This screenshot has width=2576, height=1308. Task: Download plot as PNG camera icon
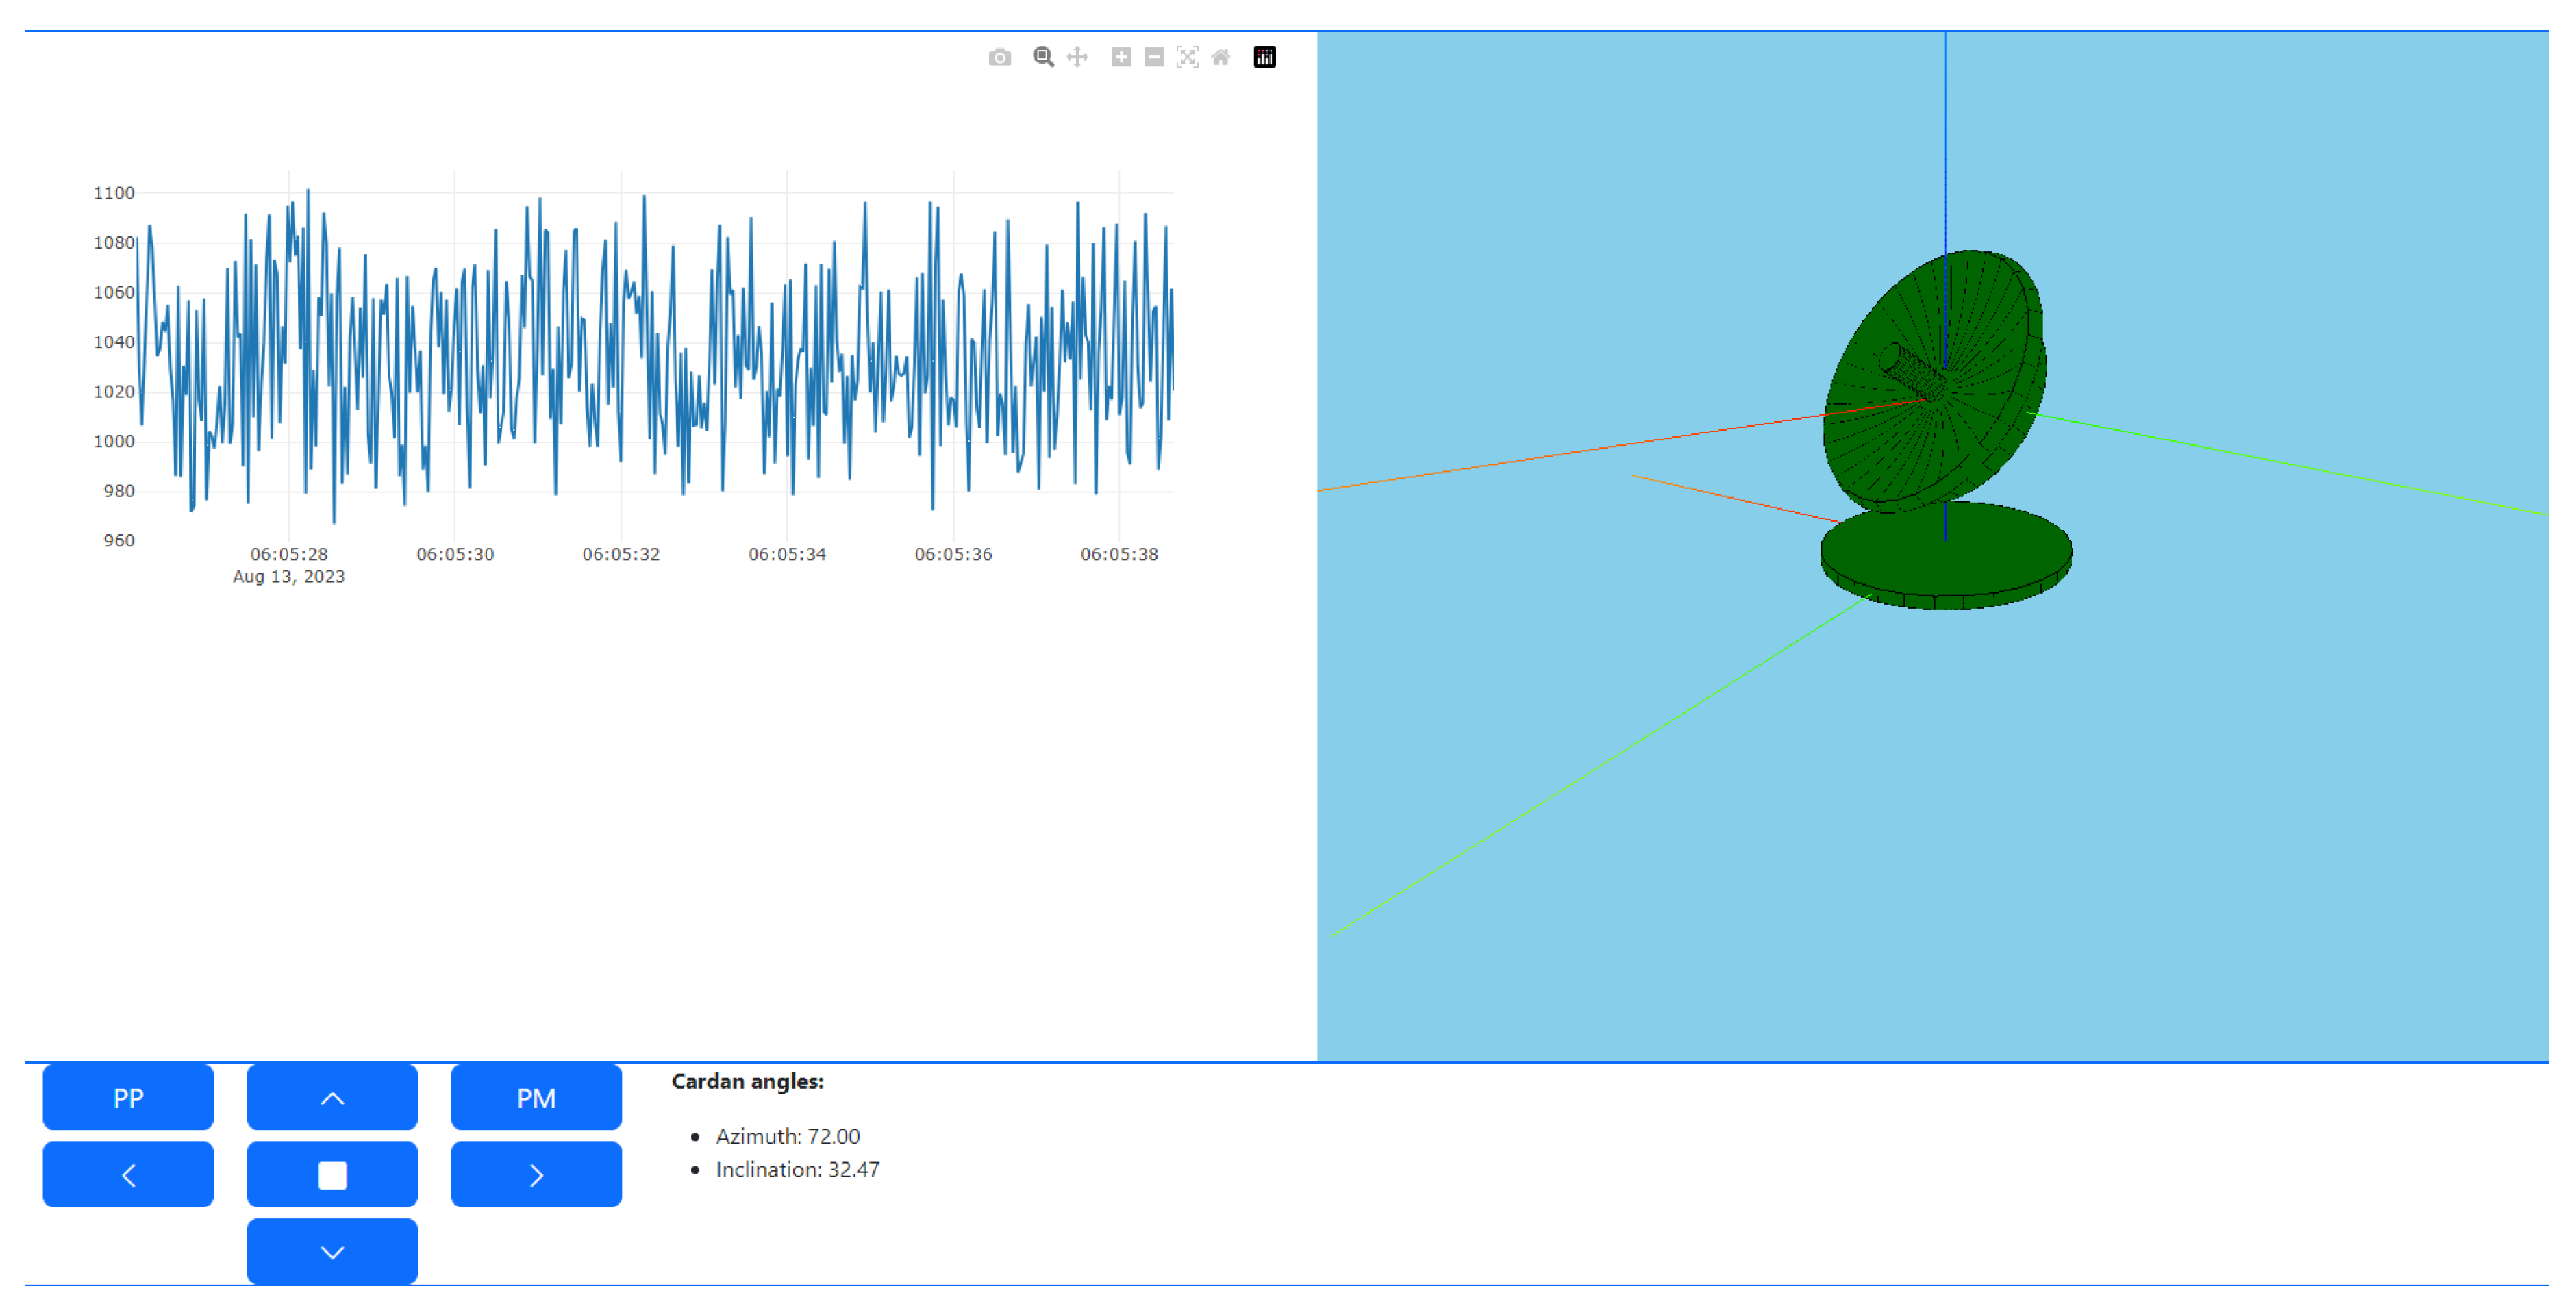click(999, 58)
